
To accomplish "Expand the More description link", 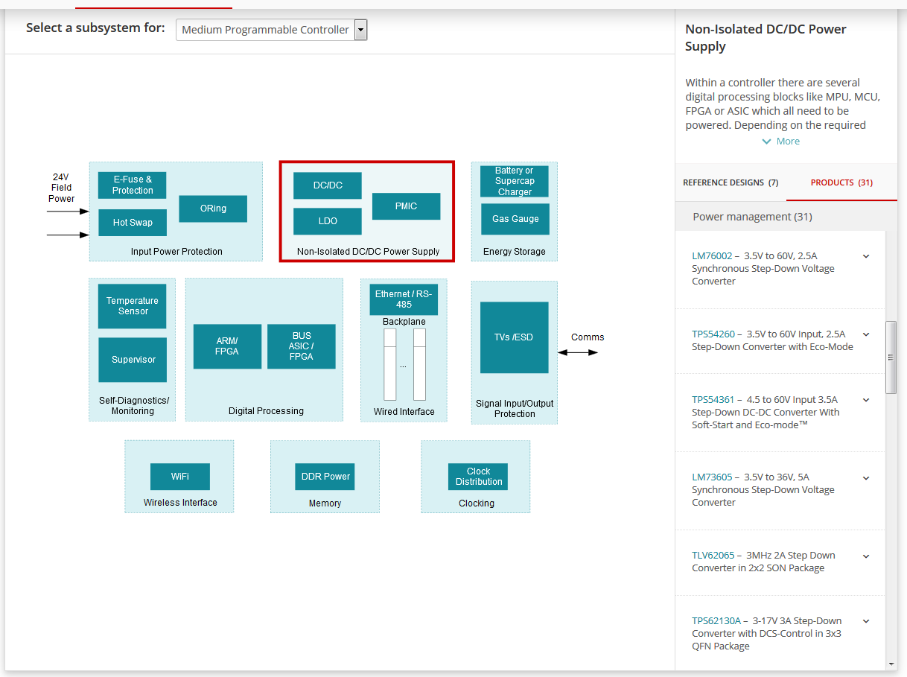I will tap(780, 142).
